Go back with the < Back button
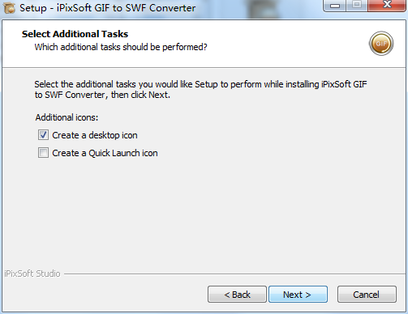Viewport: 408px width, 314px height. [x=237, y=295]
